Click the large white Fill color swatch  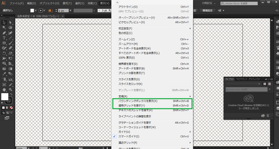tap(5, 97)
